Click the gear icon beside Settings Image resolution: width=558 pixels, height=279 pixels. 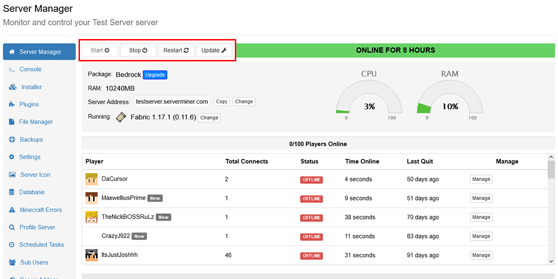pyautogui.click(x=12, y=157)
